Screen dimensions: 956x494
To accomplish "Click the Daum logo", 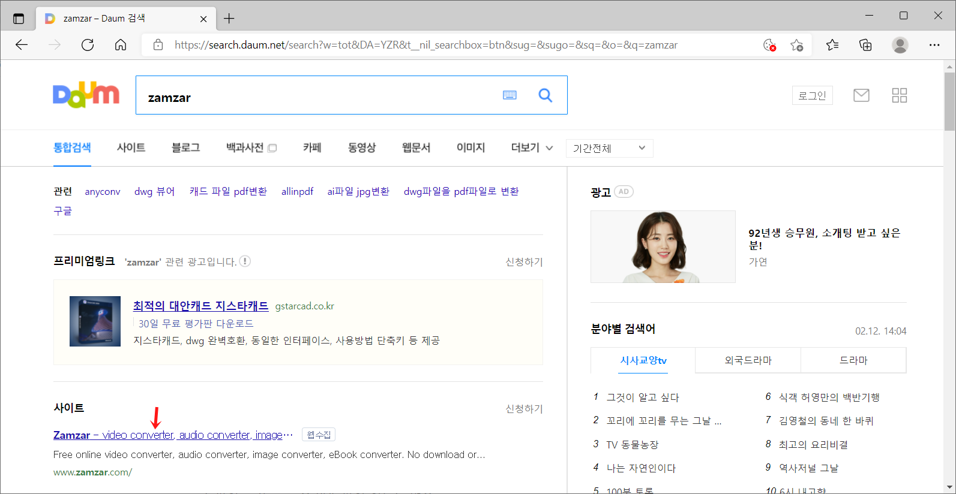I will click(86, 95).
